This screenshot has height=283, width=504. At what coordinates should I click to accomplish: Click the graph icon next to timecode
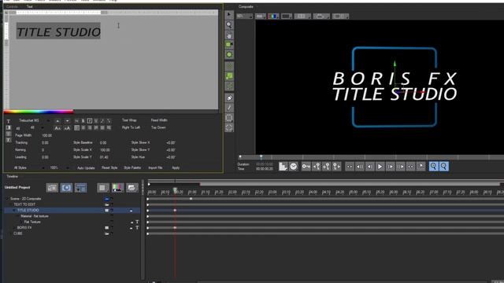283,166
